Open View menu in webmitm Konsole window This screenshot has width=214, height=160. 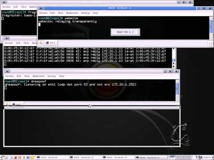60,13
